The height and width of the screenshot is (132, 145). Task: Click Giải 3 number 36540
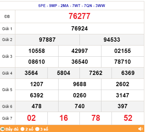(79, 62)
